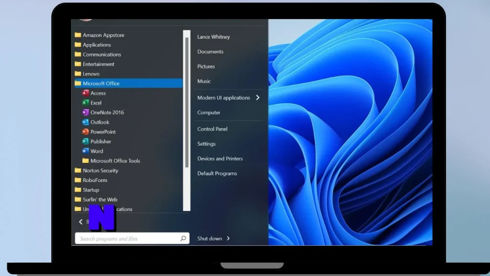Click the Microsoft Office Tools folder icon
Image resolution: width=490 pixels, height=276 pixels.
pyautogui.click(x=85, y=161)
